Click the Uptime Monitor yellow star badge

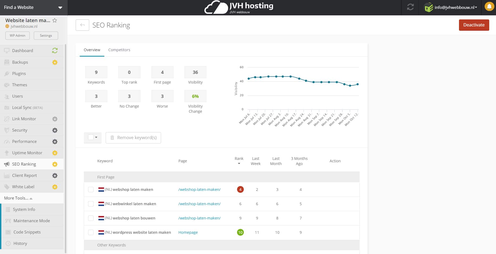click(55, 153)
